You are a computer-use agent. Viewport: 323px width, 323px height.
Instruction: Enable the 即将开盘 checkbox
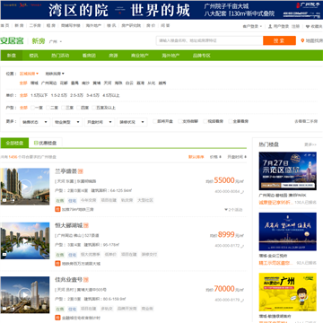[x=154, y=121]
